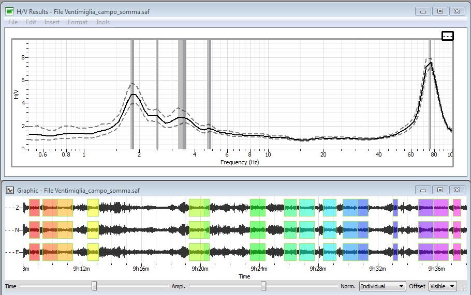Screen dimensions: 471x295
Task: Click the Graphic window signal icon
Action: pos(10,190)
